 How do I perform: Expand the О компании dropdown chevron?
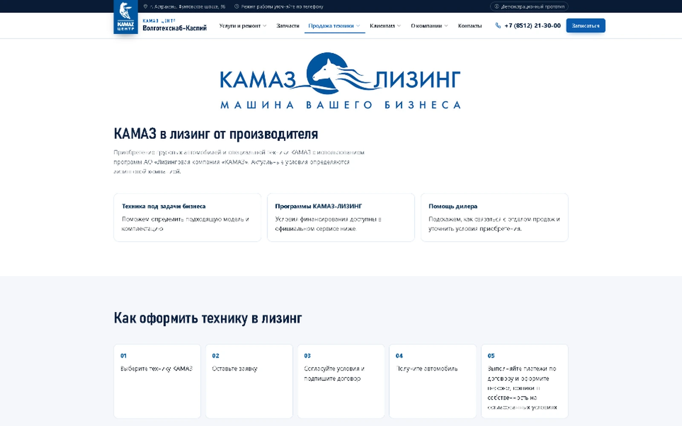pos(446,26)
